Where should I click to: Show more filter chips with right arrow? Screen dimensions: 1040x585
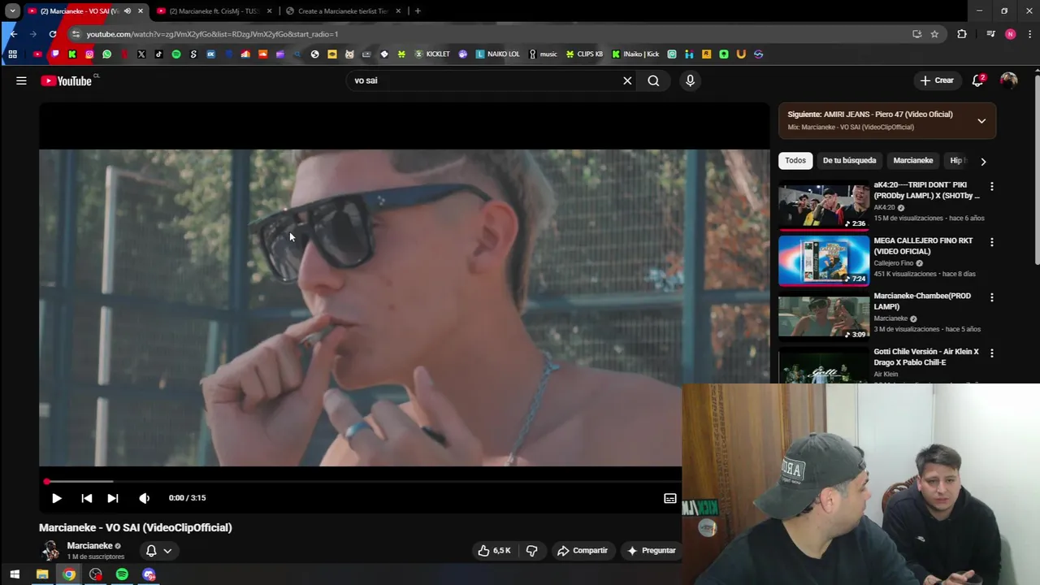click(x=983, y=161)
